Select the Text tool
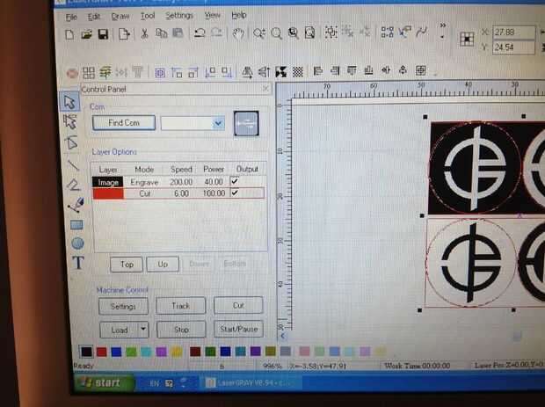 [x=78, y=263]
